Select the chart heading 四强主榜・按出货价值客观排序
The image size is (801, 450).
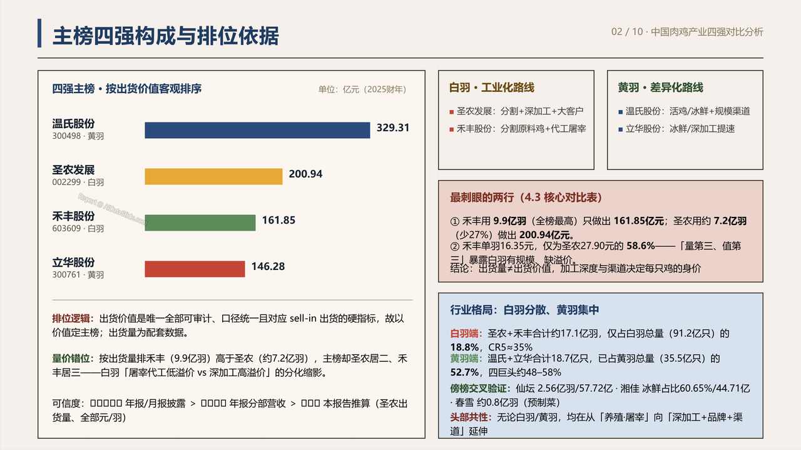[x=126, y=88]
